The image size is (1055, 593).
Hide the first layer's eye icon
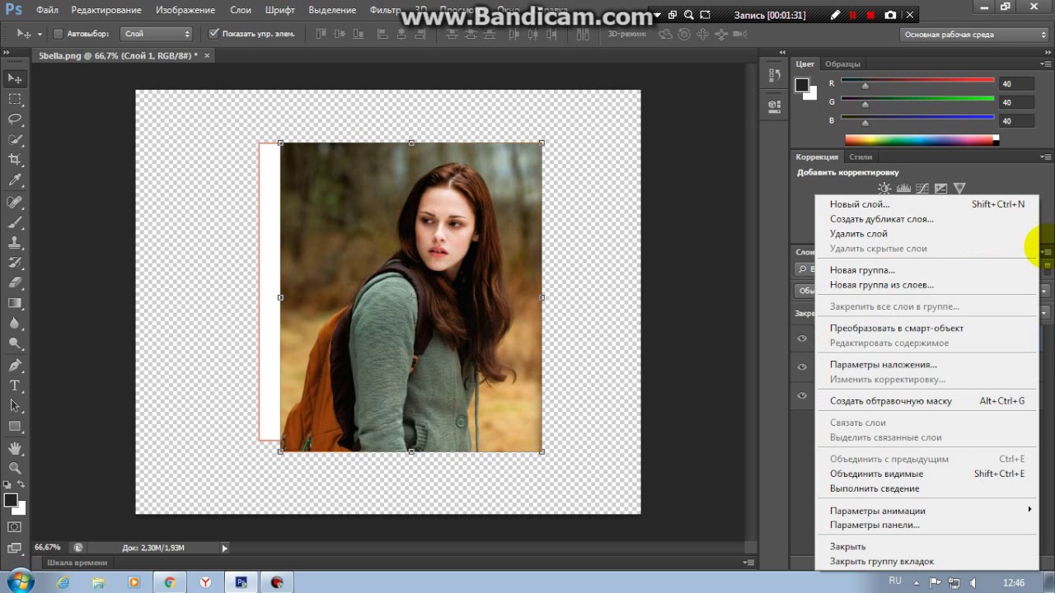803,339
